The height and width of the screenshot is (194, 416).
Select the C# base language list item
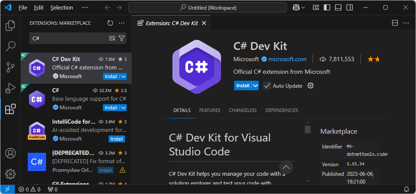pos(76,99)
